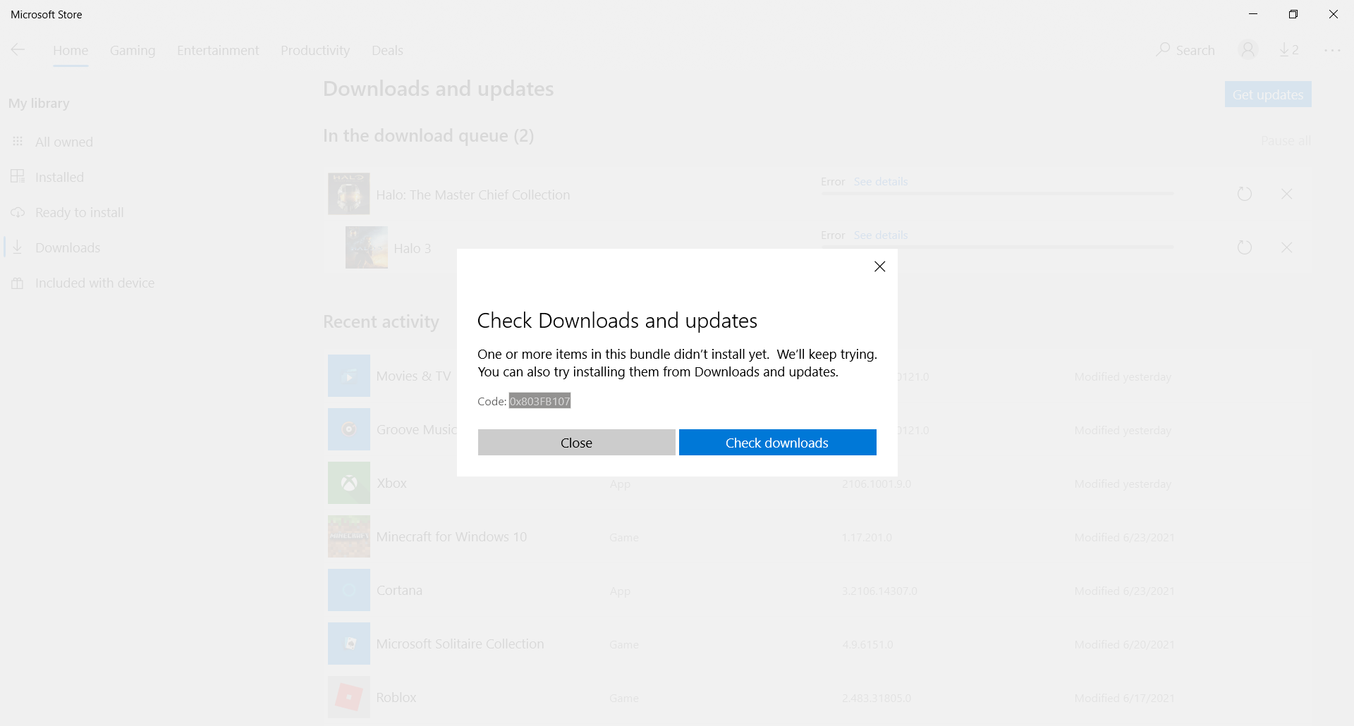The image size is (1354, 726).
Task: Click the Search button in the header
Action: pos(1185,50)
